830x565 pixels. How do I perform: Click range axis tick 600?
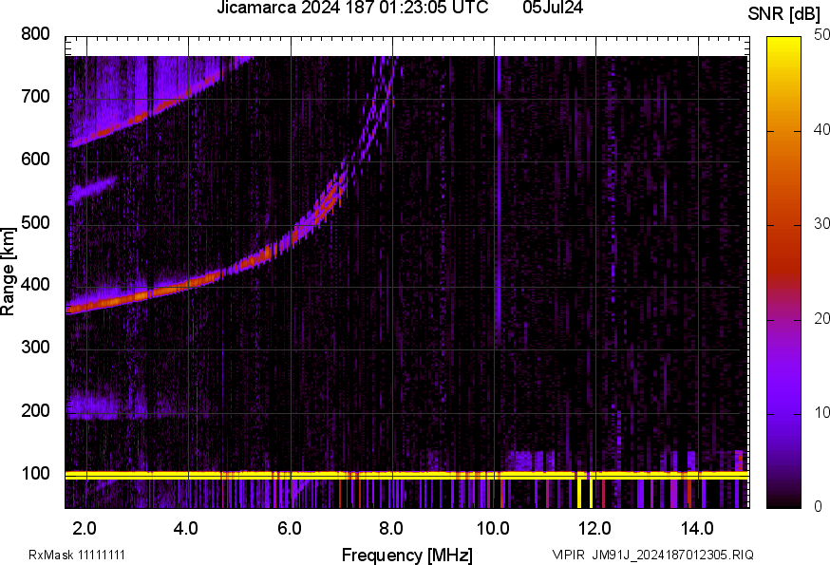coord(35,159)
